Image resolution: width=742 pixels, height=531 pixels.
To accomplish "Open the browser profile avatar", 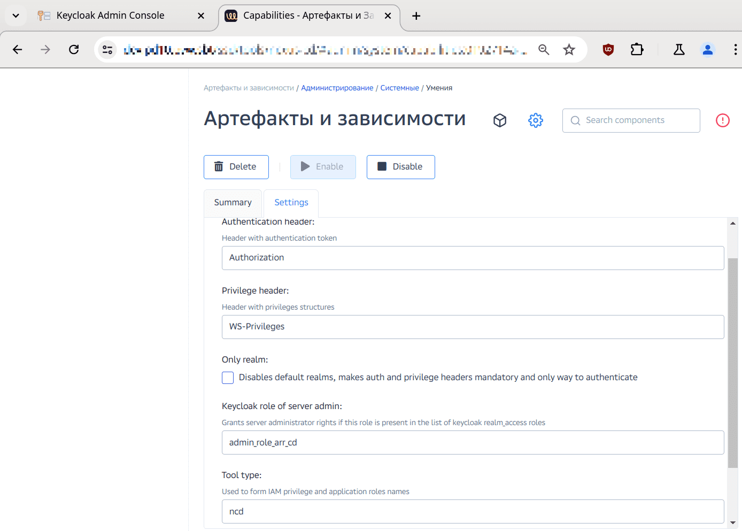I will (707, 50).
